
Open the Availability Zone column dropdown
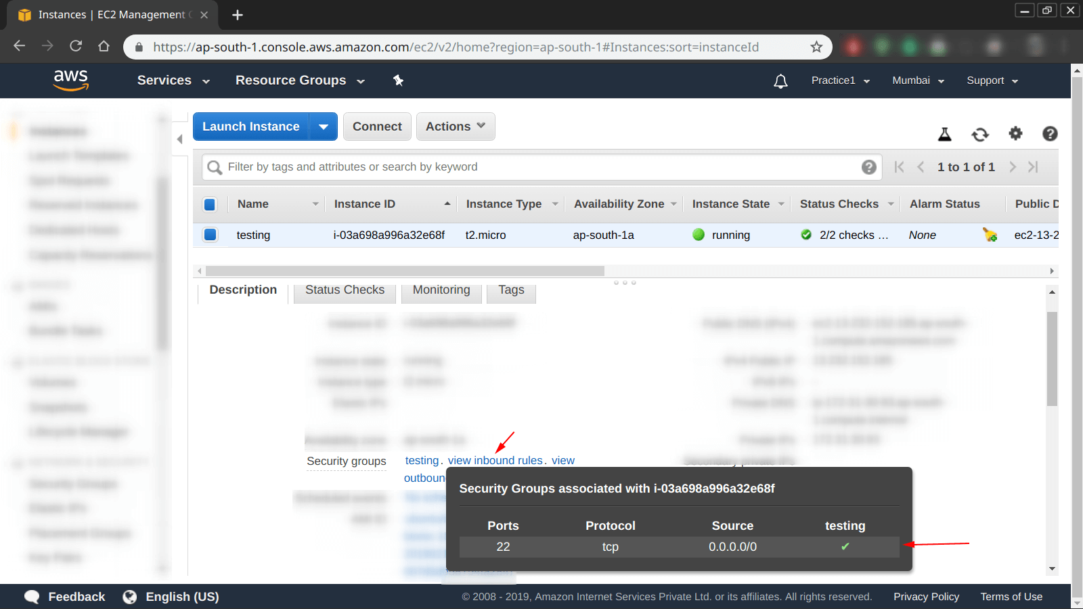pyautogui.click(x=673, y=204)
